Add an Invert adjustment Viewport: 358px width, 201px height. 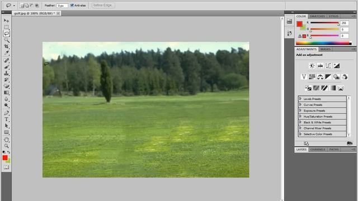(308, 88)
